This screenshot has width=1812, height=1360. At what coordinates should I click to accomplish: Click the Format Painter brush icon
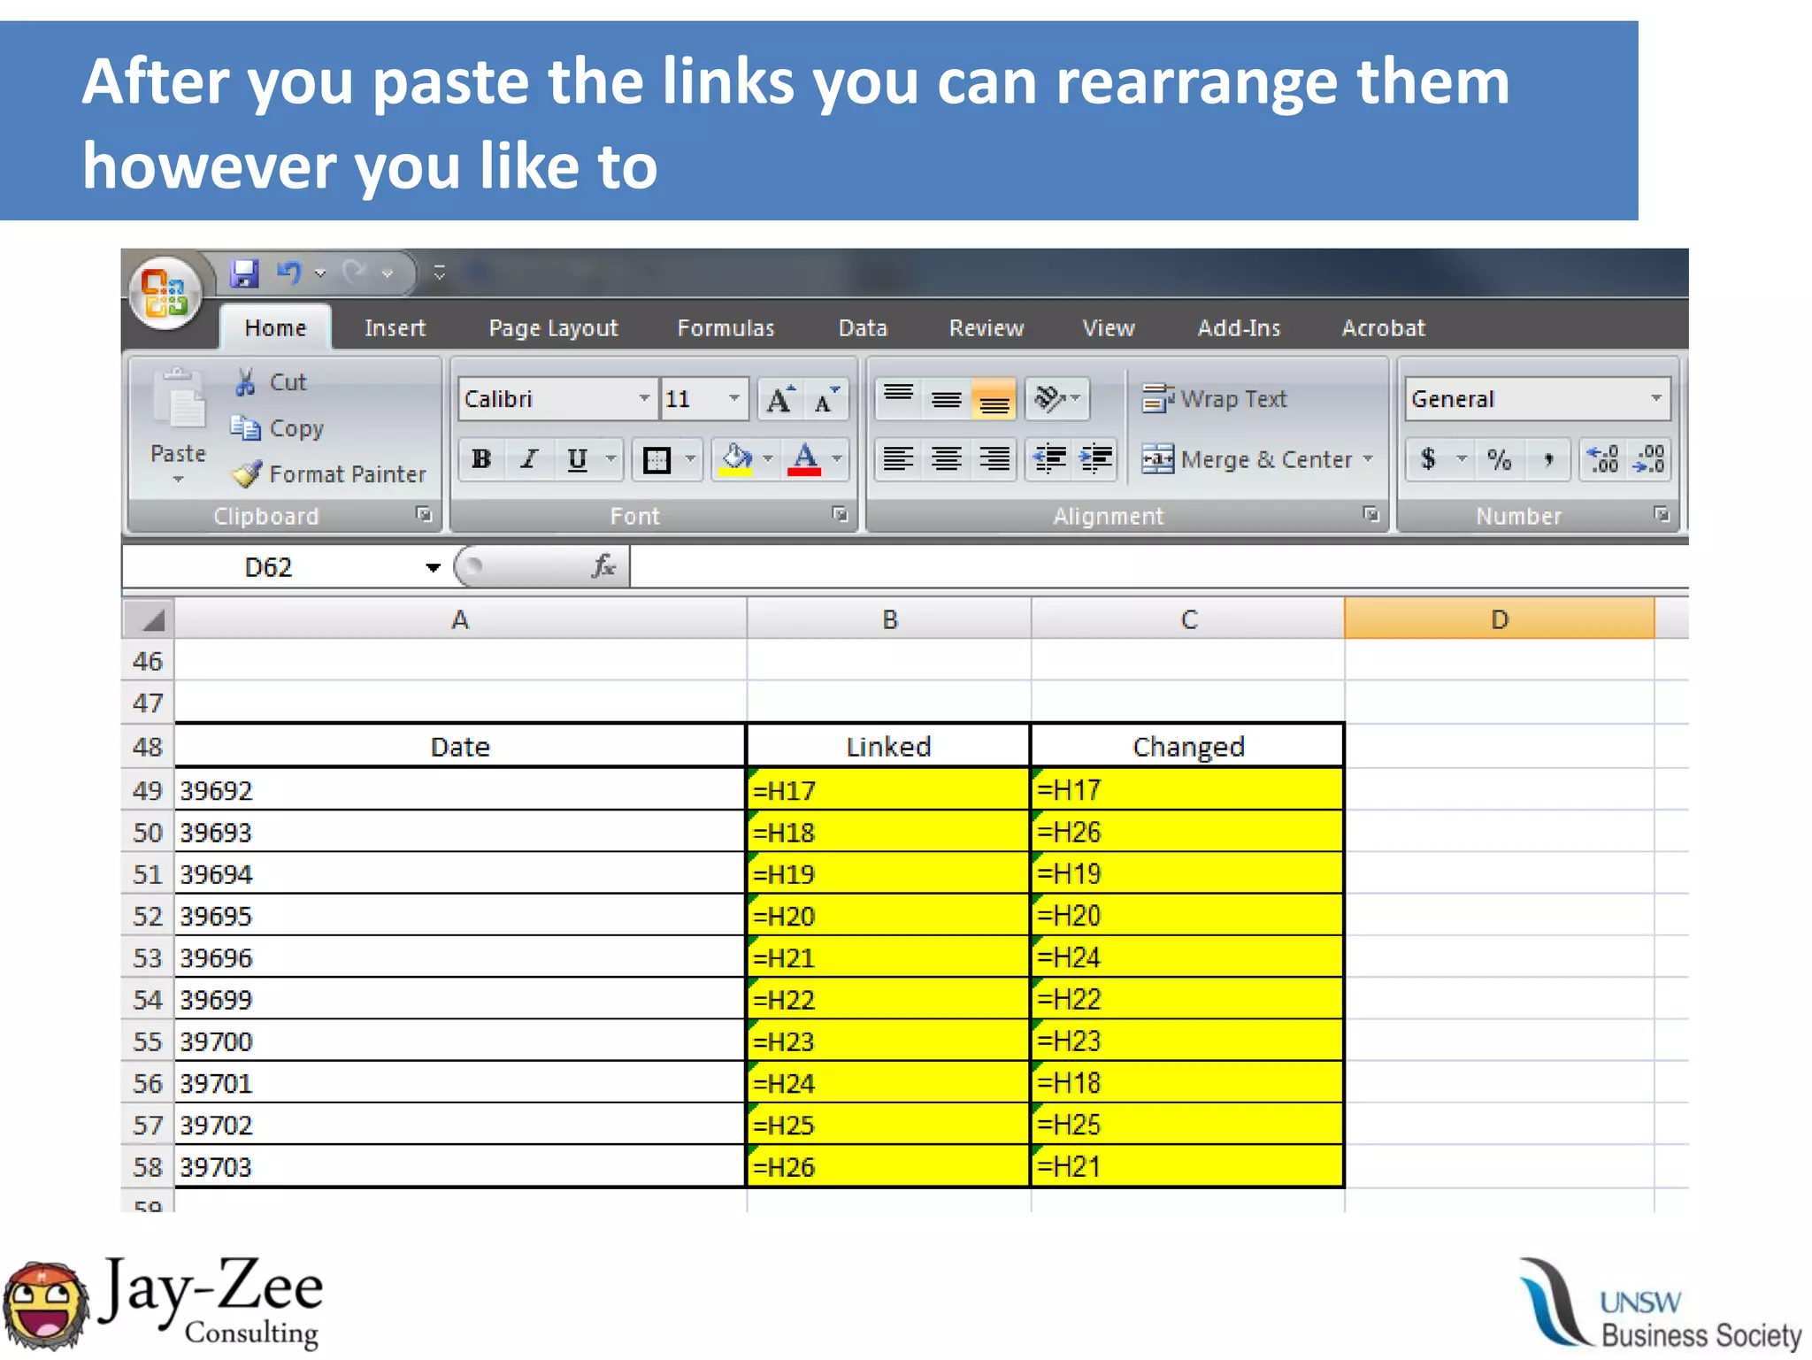247,474
